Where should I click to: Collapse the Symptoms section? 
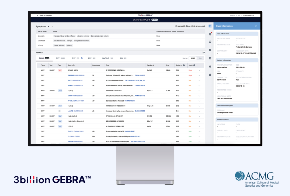[x=52, y=26]
